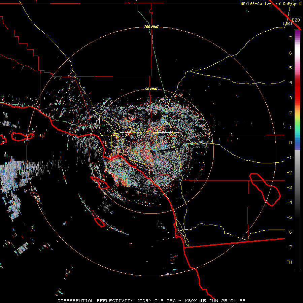Click the 3 value on color scale
303x303 pixels.
291,98
